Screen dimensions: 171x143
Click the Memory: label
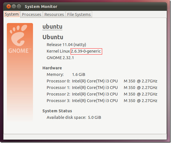(55, 74)
